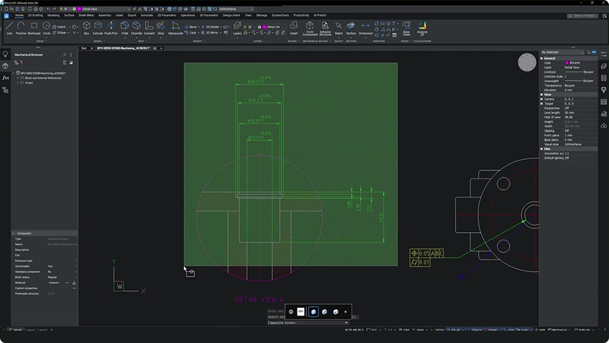Screen dimensions: 609x343
Task: Choose the Fillet edit tool
Action: coord(125,27)
